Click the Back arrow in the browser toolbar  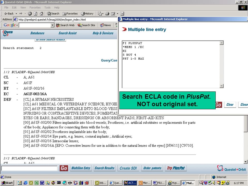pos(9,14)
